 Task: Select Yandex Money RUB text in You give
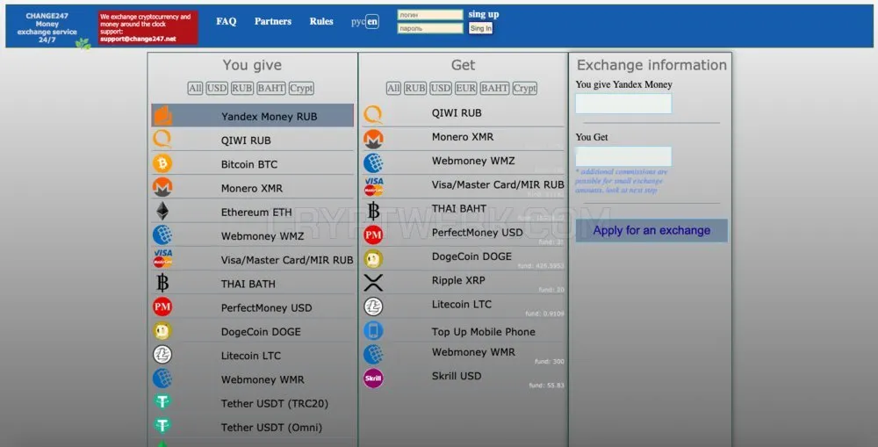tap(269, 117)
